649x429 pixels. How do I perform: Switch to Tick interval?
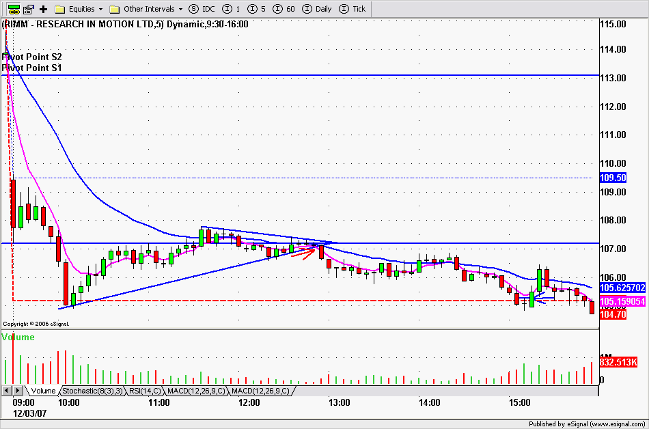click(353, 9)
